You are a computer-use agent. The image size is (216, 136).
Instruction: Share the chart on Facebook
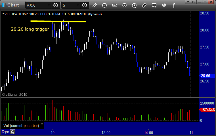point(174,5)
